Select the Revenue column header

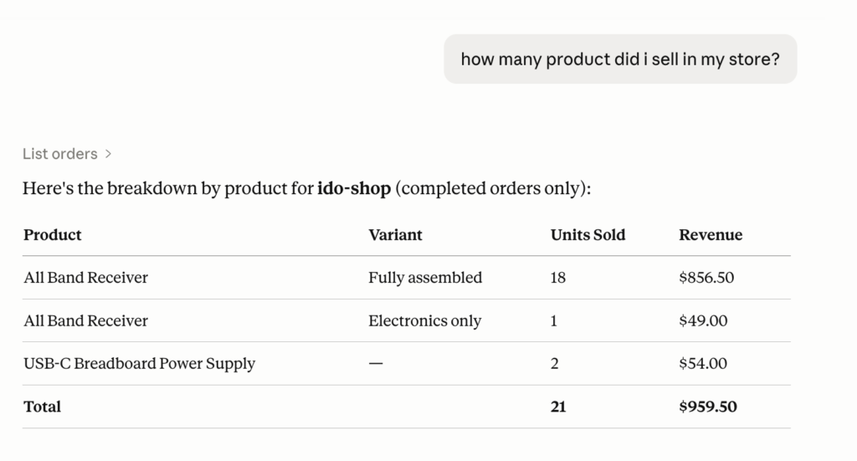pos(711,235)
